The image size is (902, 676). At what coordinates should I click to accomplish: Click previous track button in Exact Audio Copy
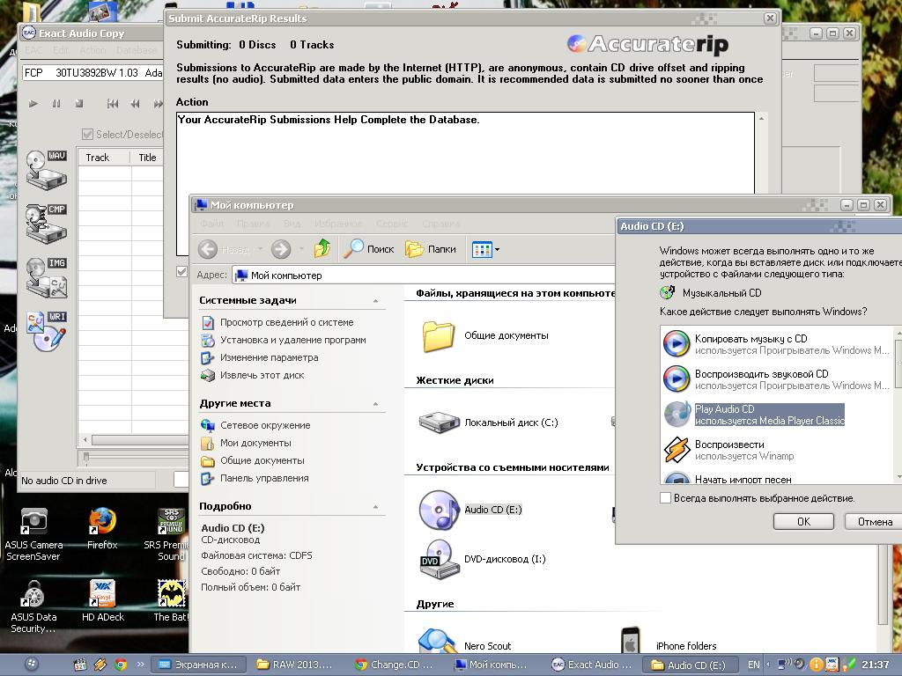pos(113,104)
